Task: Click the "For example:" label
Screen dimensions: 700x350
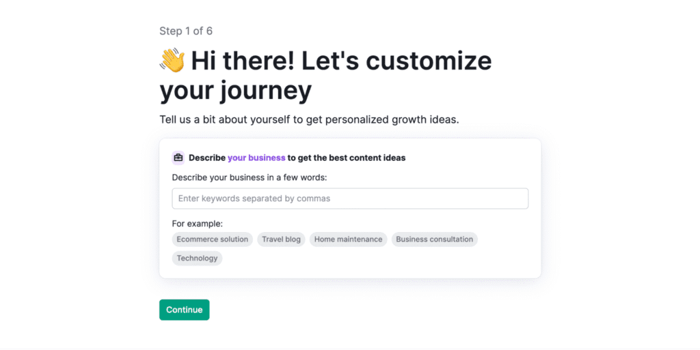Action: point(197,223)
